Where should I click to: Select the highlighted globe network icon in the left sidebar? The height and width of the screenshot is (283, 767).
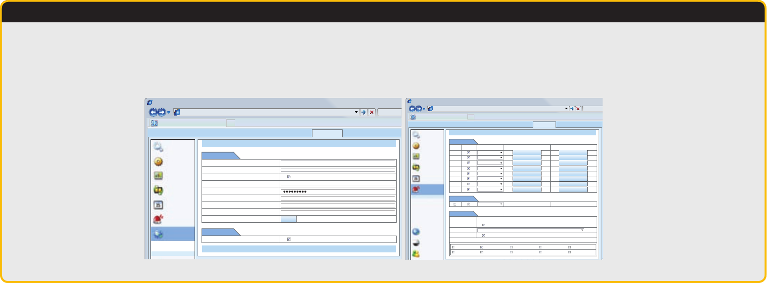[x=159, y=234]
